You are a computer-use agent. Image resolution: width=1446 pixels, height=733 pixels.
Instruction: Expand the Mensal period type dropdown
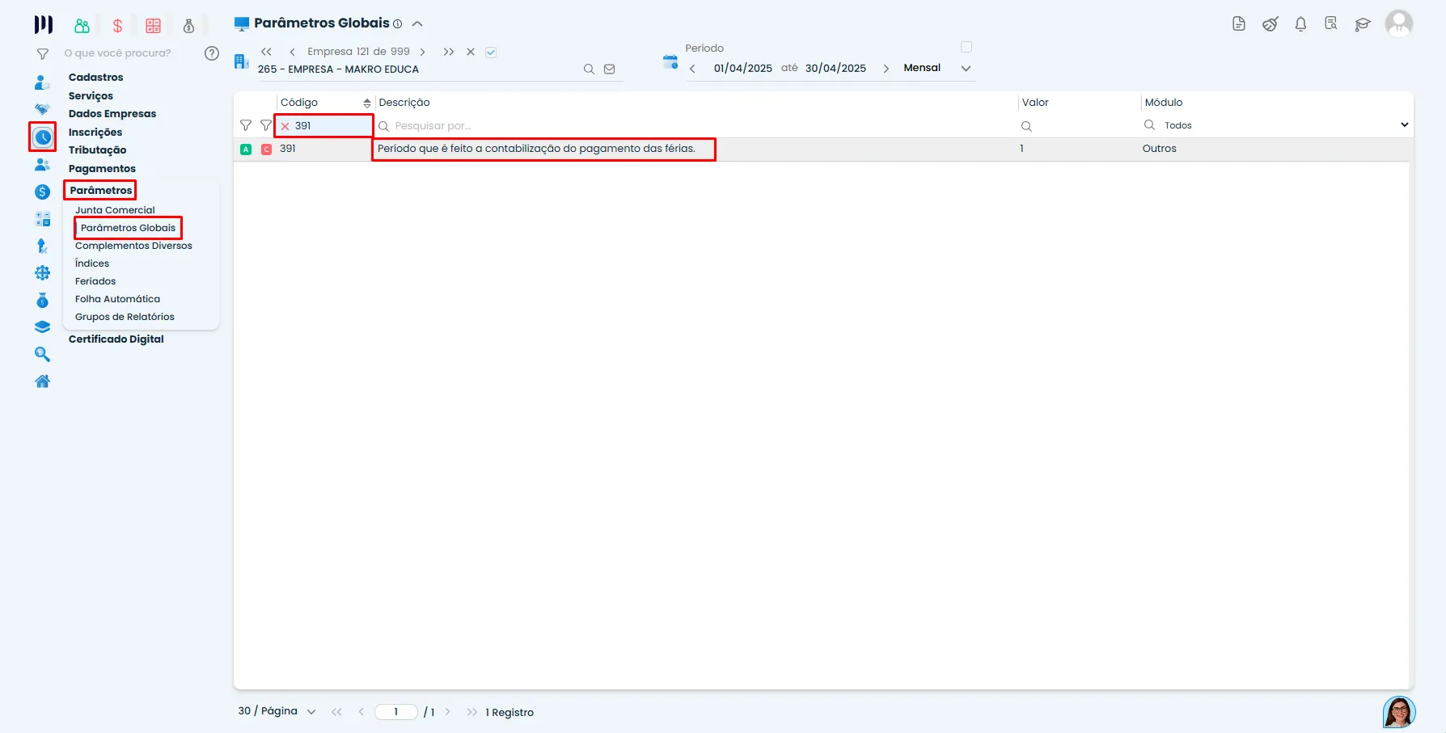click(x=966, y=69)
